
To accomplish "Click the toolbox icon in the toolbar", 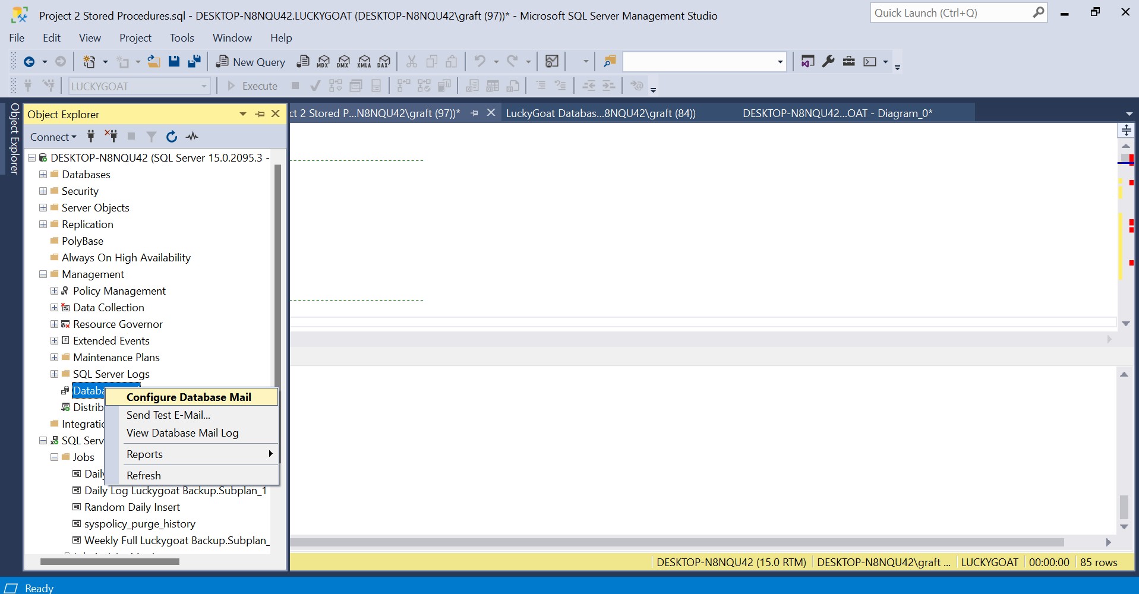I will 848,62.
